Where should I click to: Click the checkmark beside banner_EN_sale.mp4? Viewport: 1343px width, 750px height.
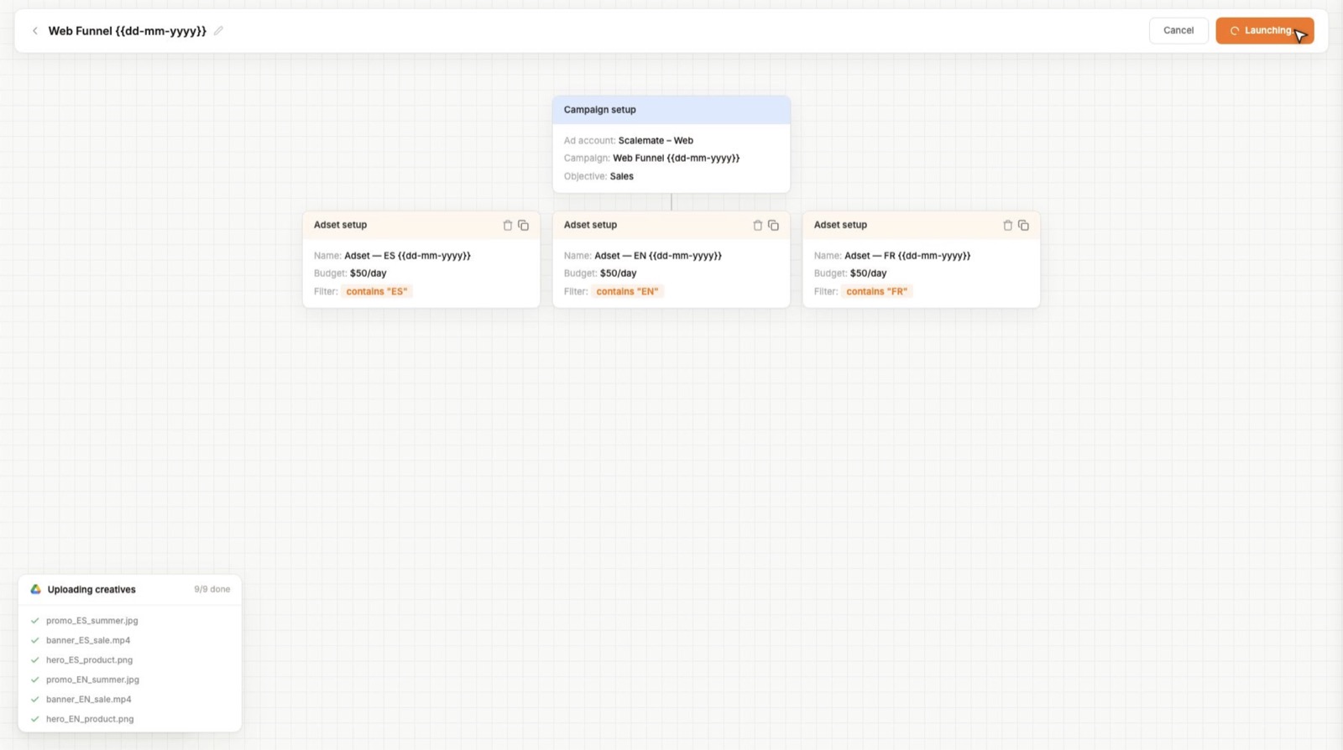point(35,700)
